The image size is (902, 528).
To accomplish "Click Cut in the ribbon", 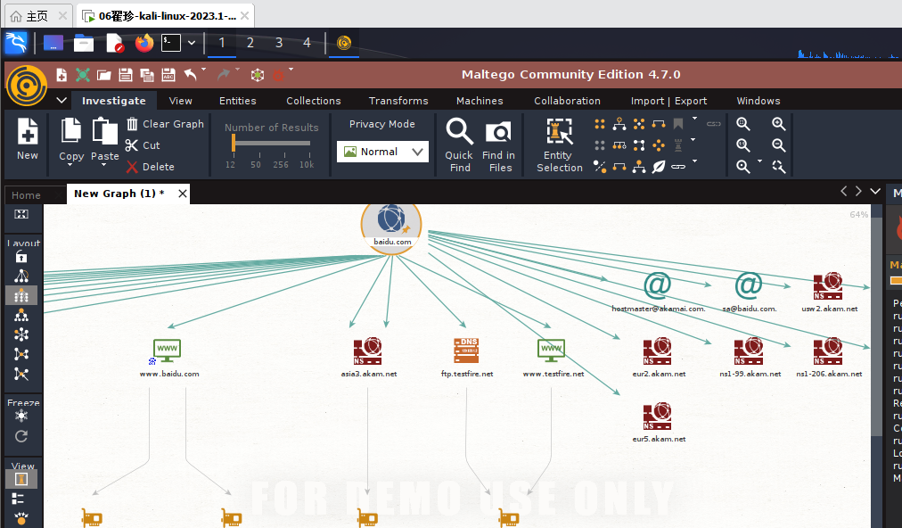I will click(x=143, y=145).
